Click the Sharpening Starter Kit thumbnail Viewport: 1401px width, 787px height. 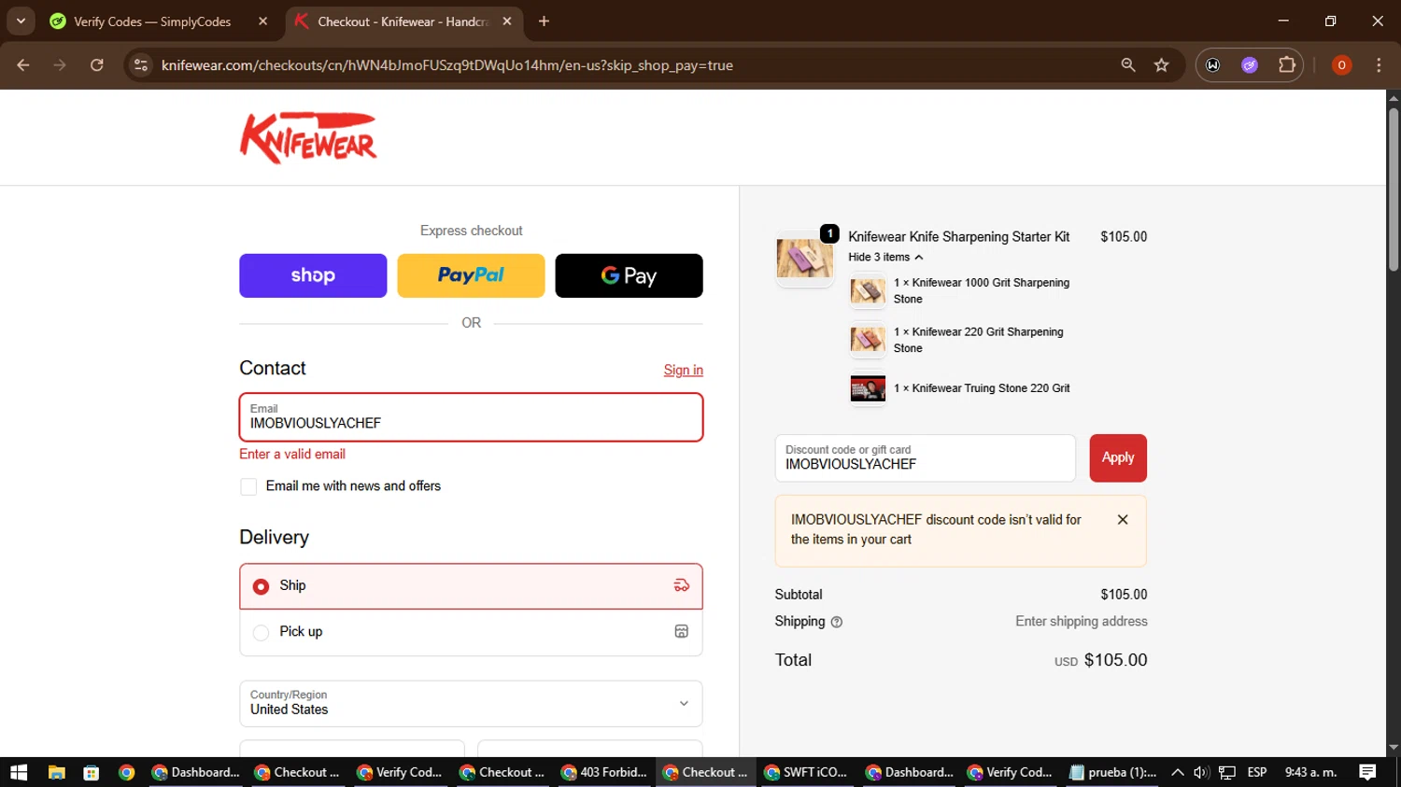coord(804,258)
